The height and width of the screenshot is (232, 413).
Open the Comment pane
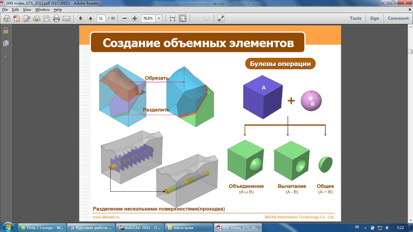click(398, 18)
